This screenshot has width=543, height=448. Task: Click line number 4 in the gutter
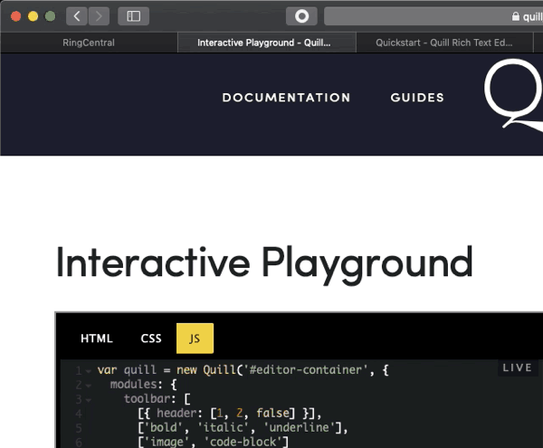[x=79, y=414]
